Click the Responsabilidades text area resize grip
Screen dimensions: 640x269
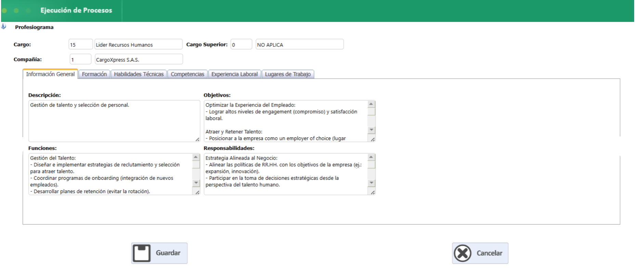pyautogui.click(x=373, y=192)
